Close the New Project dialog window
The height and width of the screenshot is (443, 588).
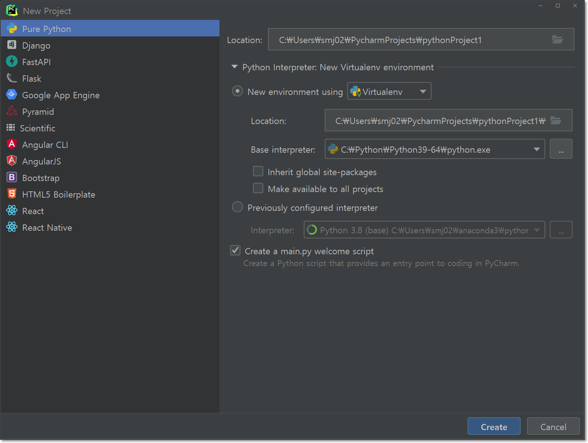tap(575, 6)
